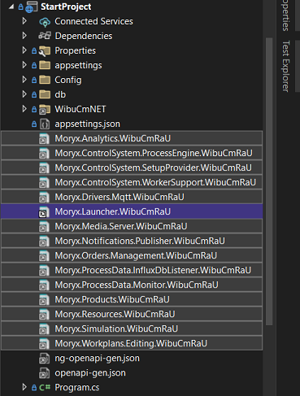The width and height of the screenshot is (300, 396).
Task: Select Moryx.Workplans.Editing.WibuCmRaU file name
Action: click(x=131, y=343)
